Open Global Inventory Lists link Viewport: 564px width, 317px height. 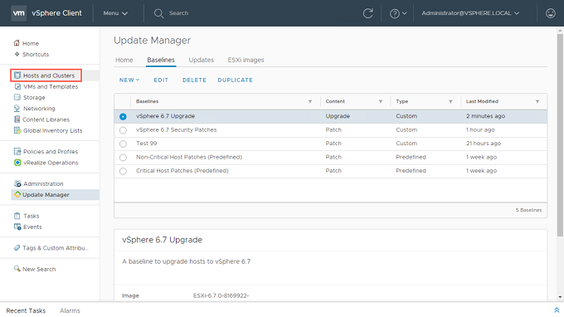point(52,130)
